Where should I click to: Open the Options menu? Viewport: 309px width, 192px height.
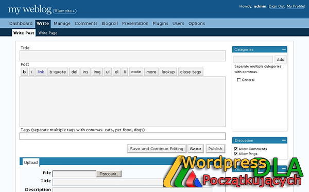pyautogui.click(x=197, y=24)
